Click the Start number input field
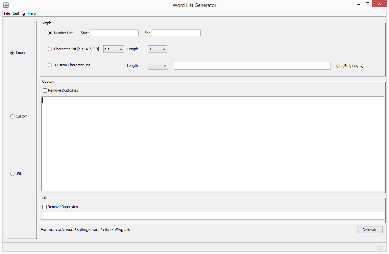This screenshot has height=254, width=389. tap(114, 32)
